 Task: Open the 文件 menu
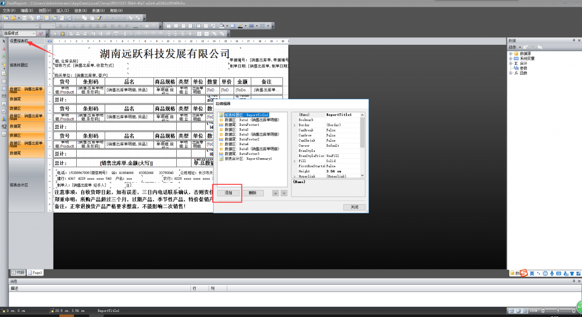9,11
